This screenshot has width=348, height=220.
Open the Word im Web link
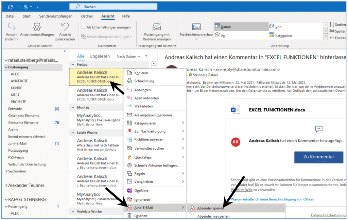click(242, 190)
